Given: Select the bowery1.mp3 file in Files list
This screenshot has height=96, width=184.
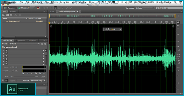Looking at the screenshot, I should pos(24,21).
